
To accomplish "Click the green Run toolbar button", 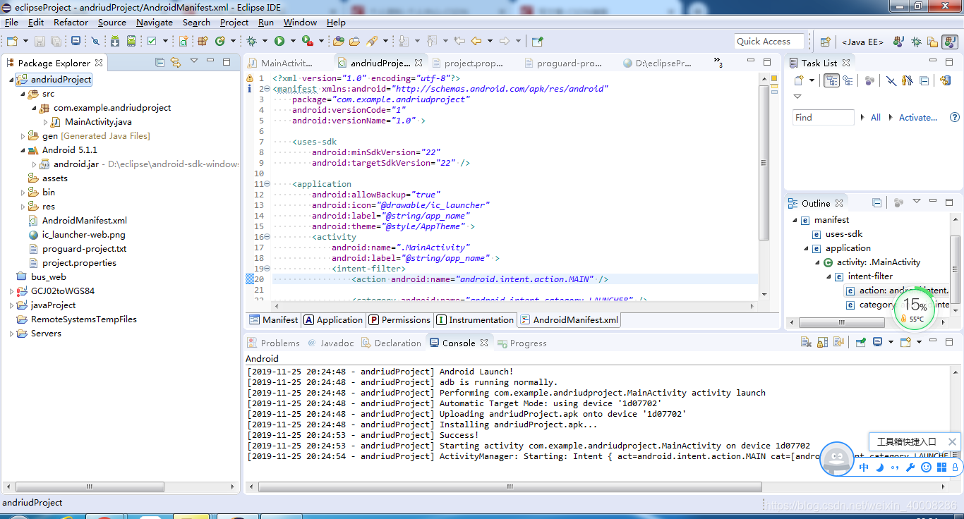I will 279,42.
